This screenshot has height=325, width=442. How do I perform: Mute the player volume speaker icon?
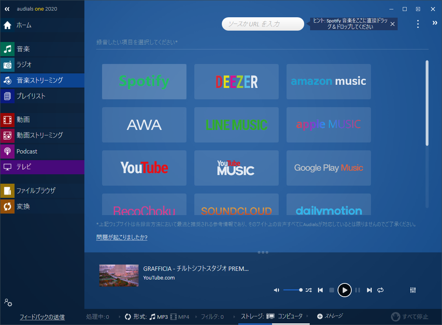tap(276, 290)
